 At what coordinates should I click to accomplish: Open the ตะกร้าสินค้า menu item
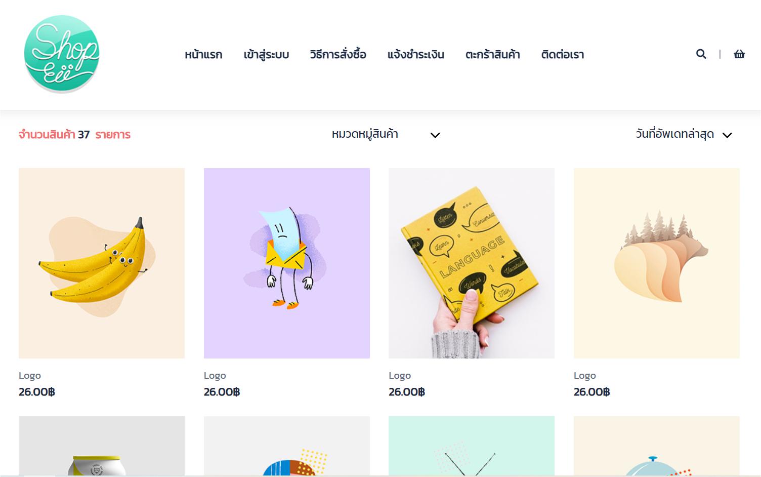click(x=493, y=54)
